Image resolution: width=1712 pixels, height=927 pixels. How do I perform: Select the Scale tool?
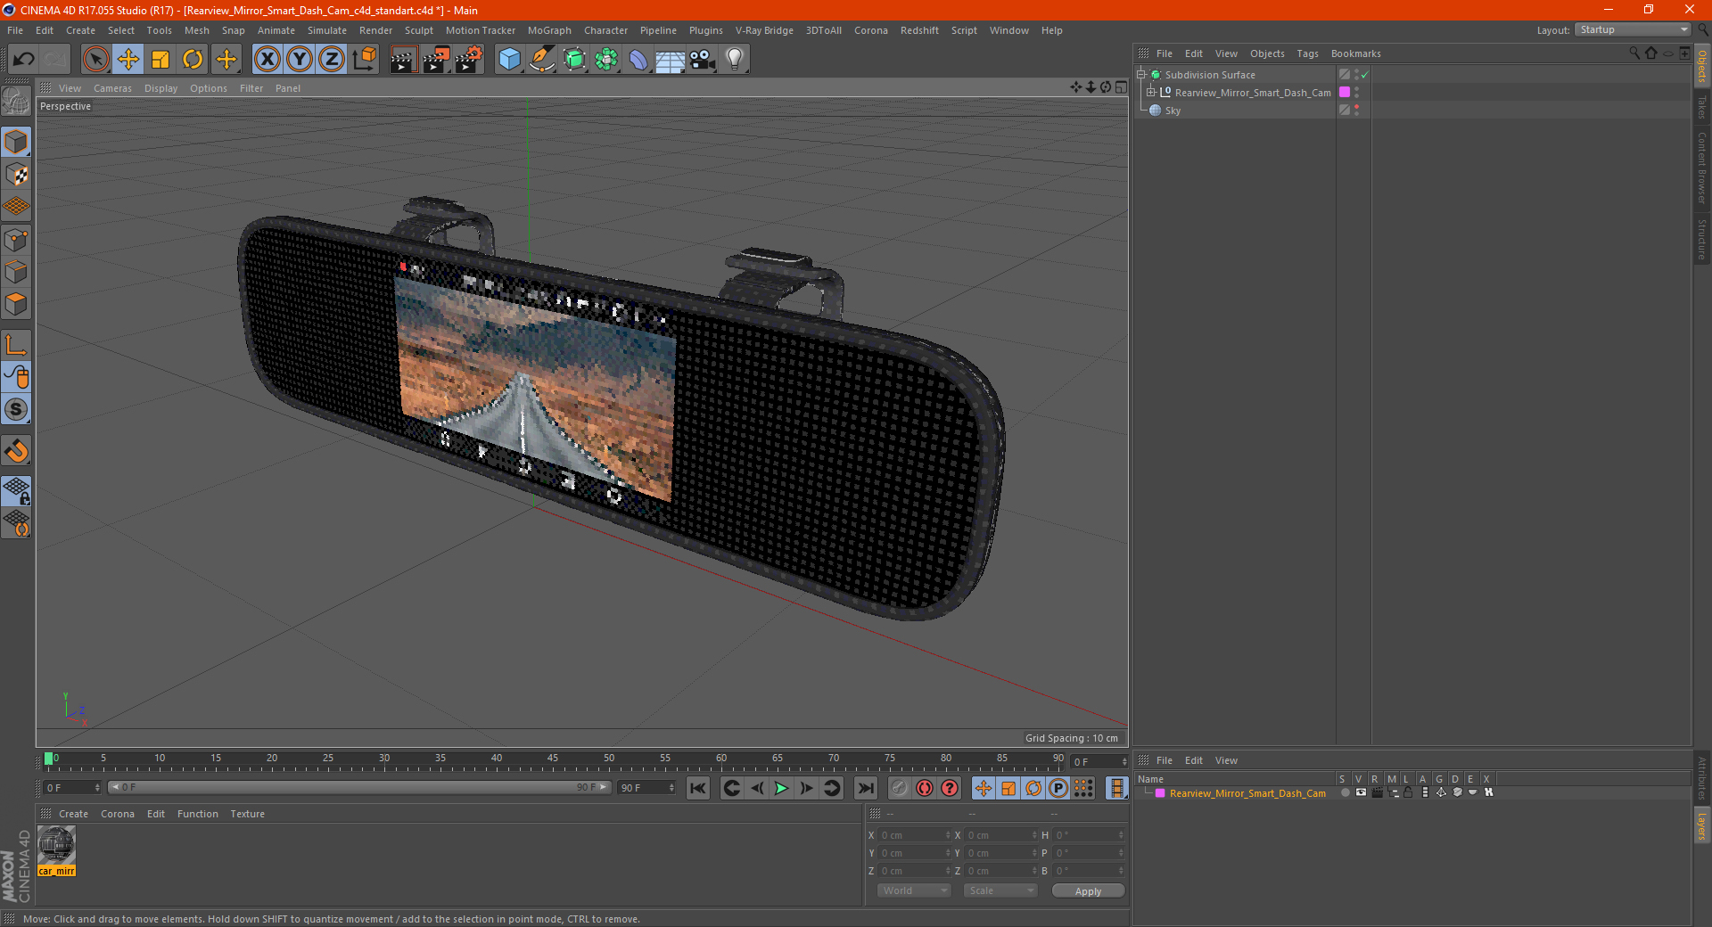click(x=160, y=60)
